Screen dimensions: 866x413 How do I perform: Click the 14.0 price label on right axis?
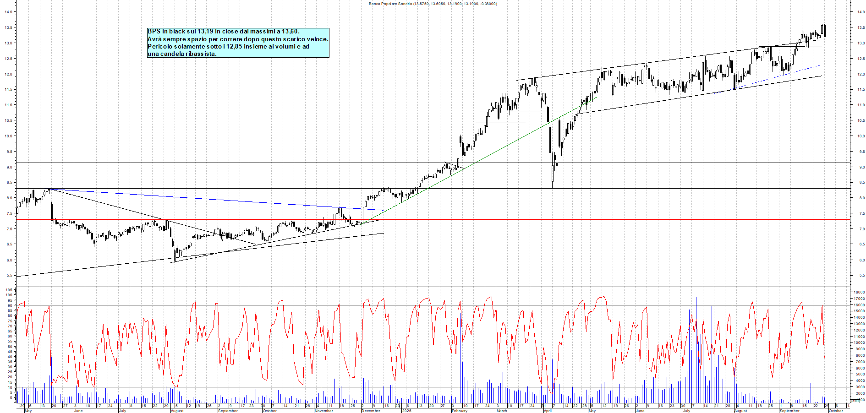tap(861, 12)
